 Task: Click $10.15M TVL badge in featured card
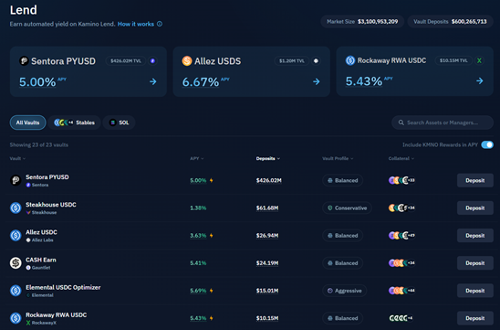[453, 60]
